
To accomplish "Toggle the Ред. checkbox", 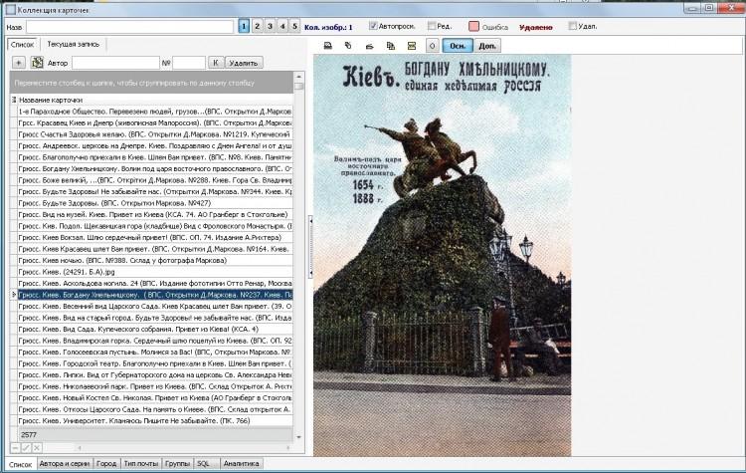I will pyautogui.click(x=432, y=26).
